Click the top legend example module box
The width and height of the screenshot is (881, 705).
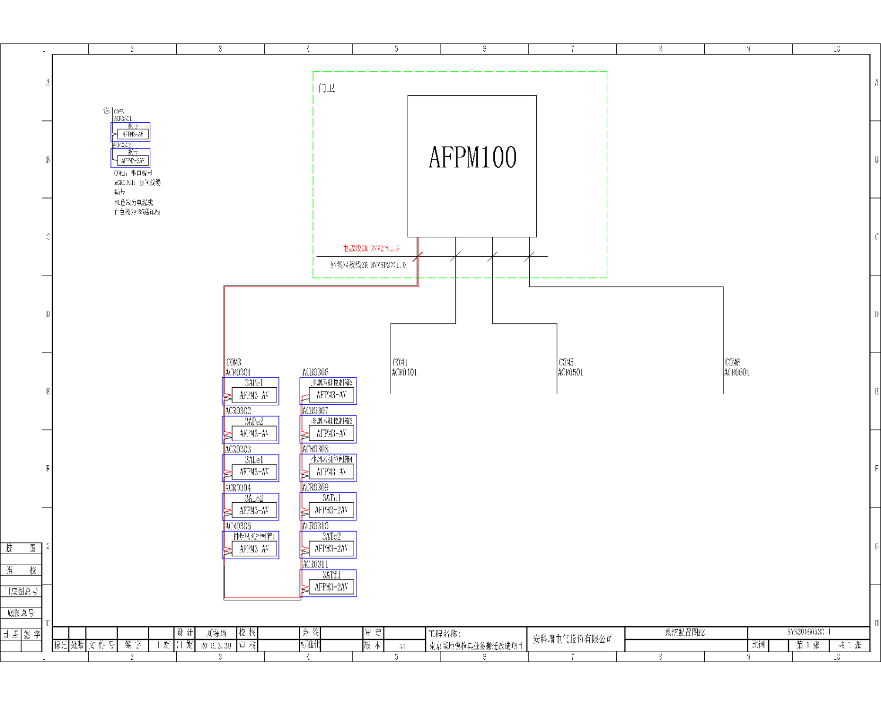point(131,132)
